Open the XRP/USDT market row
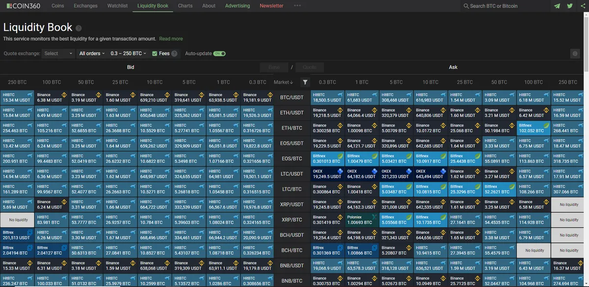The image size is (589, 287). click(292, 204)
